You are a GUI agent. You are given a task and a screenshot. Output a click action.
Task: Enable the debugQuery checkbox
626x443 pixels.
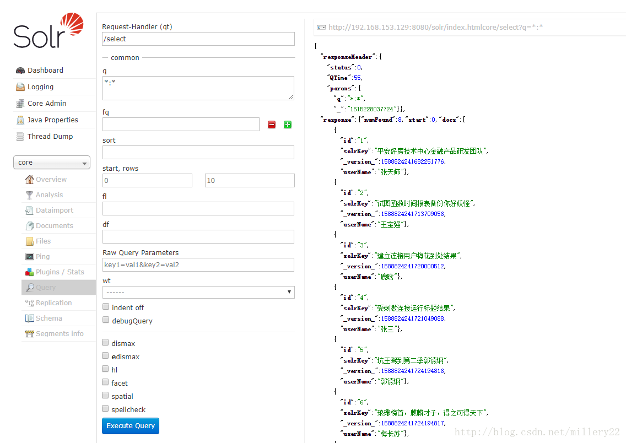[106, 320]
